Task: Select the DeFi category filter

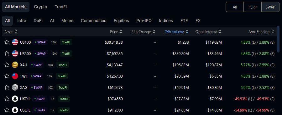Action: tap(38, 20)
